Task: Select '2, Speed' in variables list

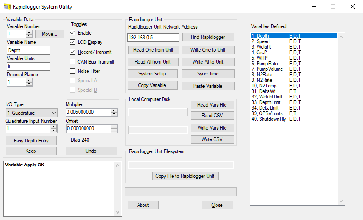Action: [294, 41]
